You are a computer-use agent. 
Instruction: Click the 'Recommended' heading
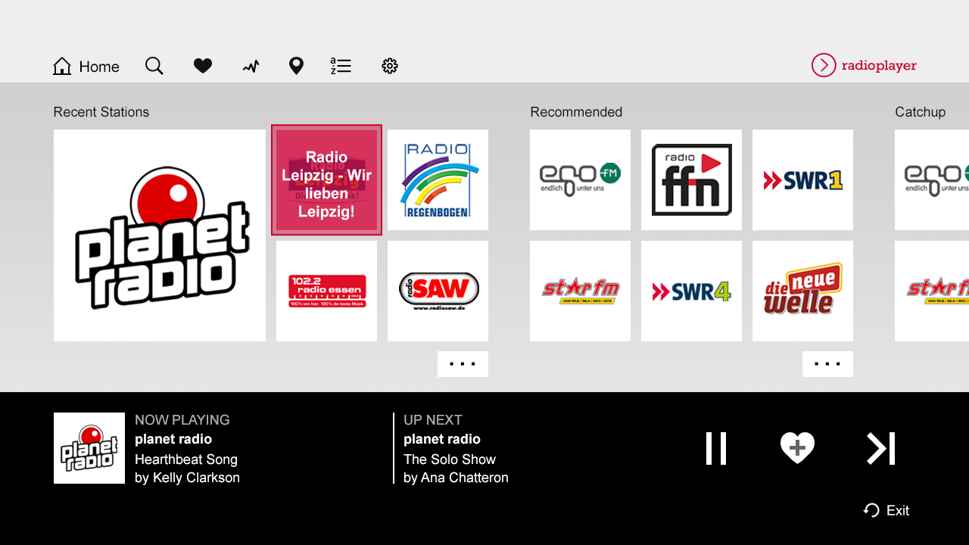click(576, 112)
